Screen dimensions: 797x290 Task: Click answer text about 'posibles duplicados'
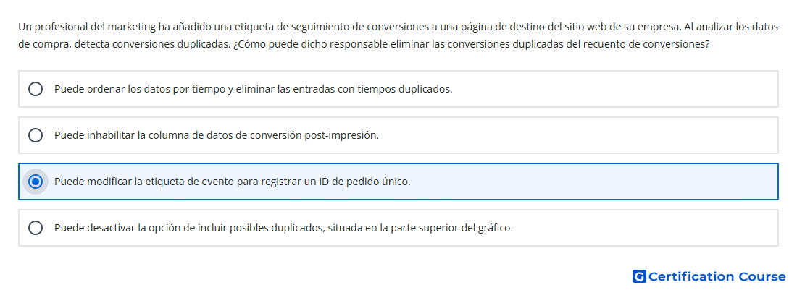pyautogui.click(x=283, y=228)
